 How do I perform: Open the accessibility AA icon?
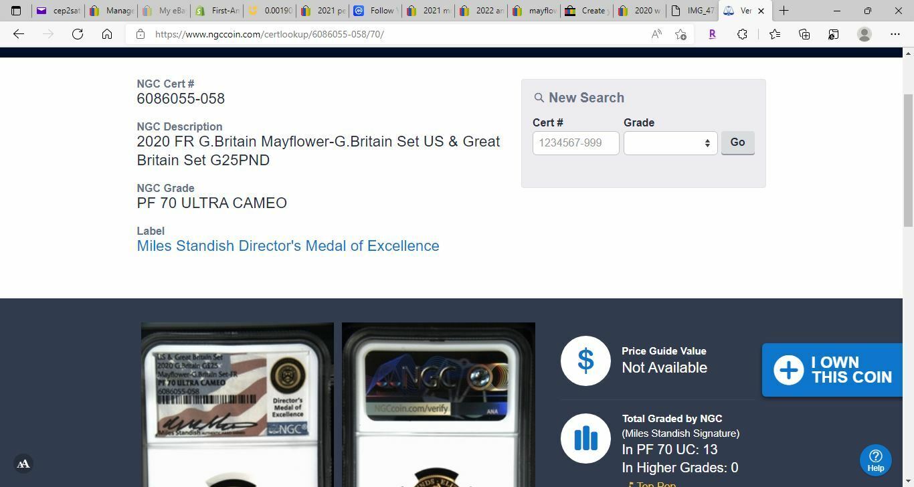point(23,464)
